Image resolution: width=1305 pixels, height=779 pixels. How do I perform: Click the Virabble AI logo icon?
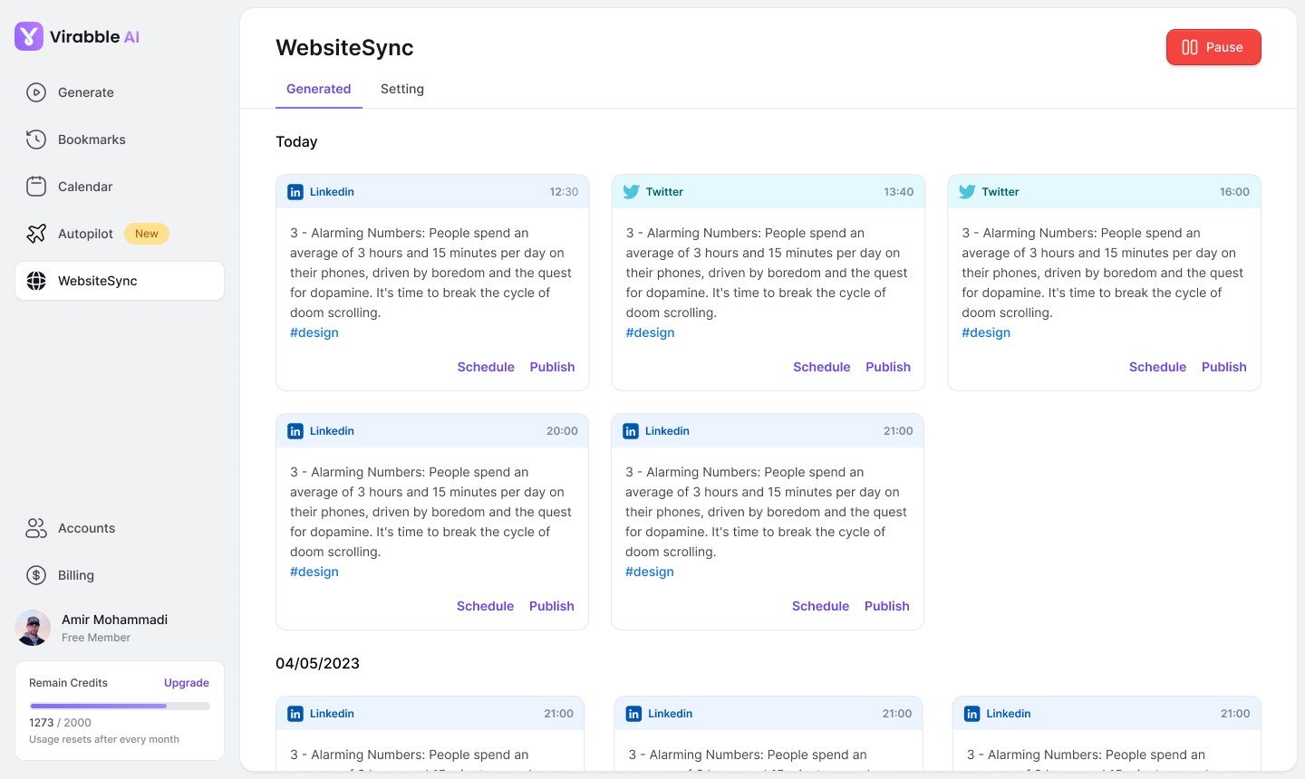click(29, 36)
